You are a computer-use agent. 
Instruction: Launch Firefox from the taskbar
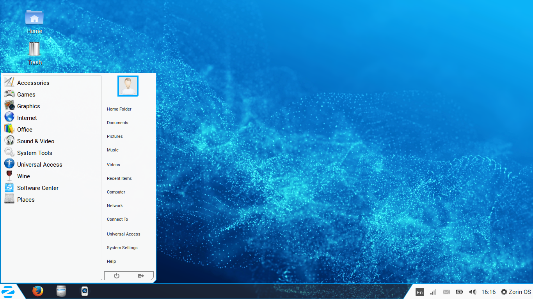pos(38,291)
